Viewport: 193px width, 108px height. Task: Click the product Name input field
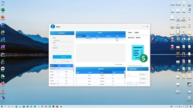[x=62, y=40]
